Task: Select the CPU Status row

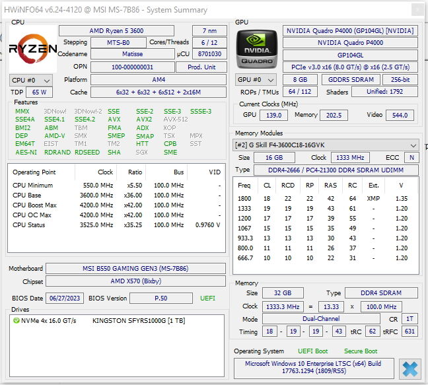Action: tap(116, 225)
